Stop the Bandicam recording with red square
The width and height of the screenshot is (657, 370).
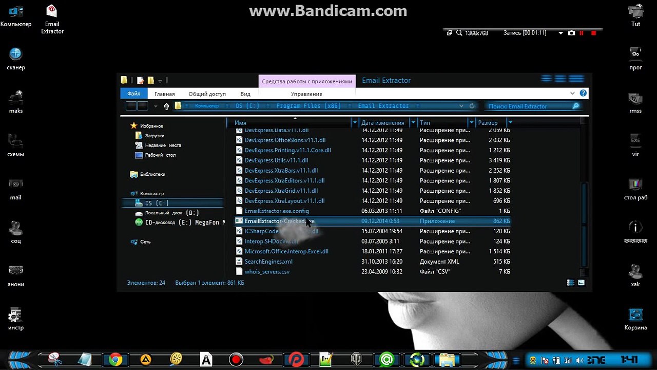[593, 33]
